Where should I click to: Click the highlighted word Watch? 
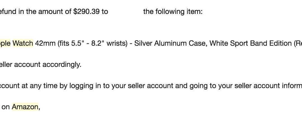pos(23,43)
